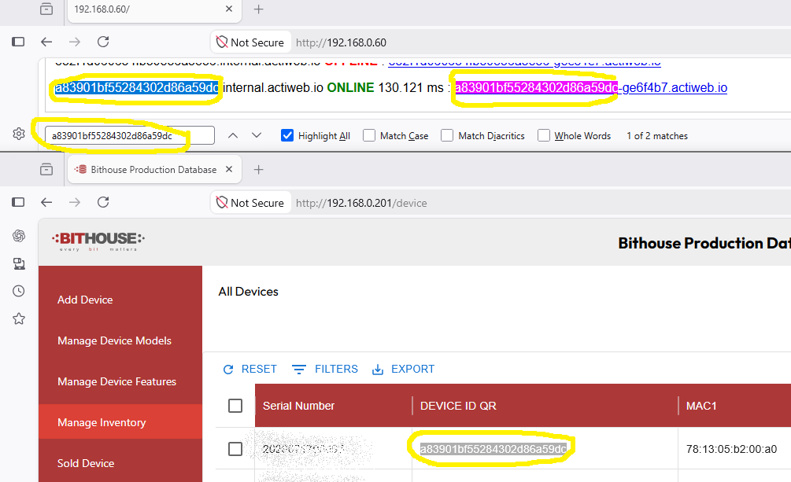The width and height of the screenshot is (791, 482).
Task: Tick the select-all header checkbox
Action: point(235,406)
